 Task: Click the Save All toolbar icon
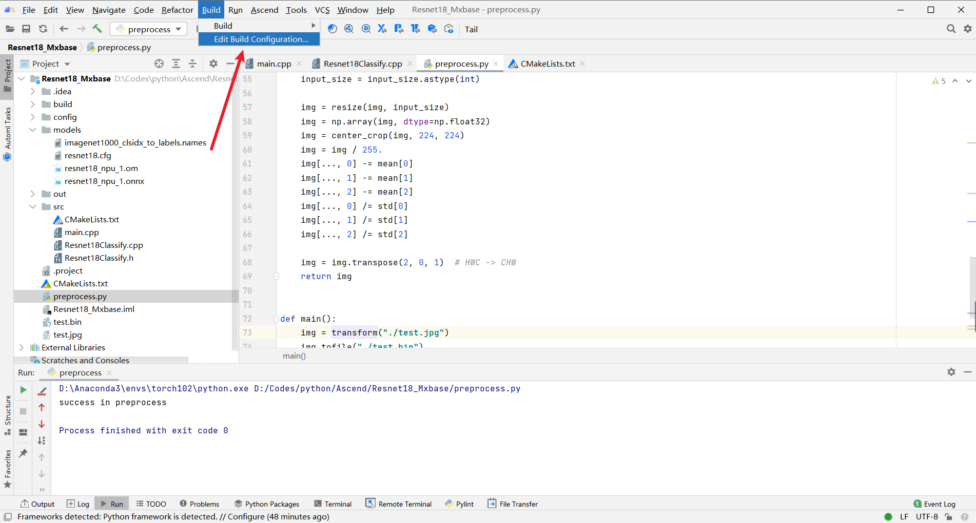26,29
